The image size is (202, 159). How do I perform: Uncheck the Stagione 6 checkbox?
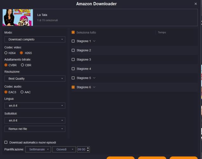(x=73, y=87)
